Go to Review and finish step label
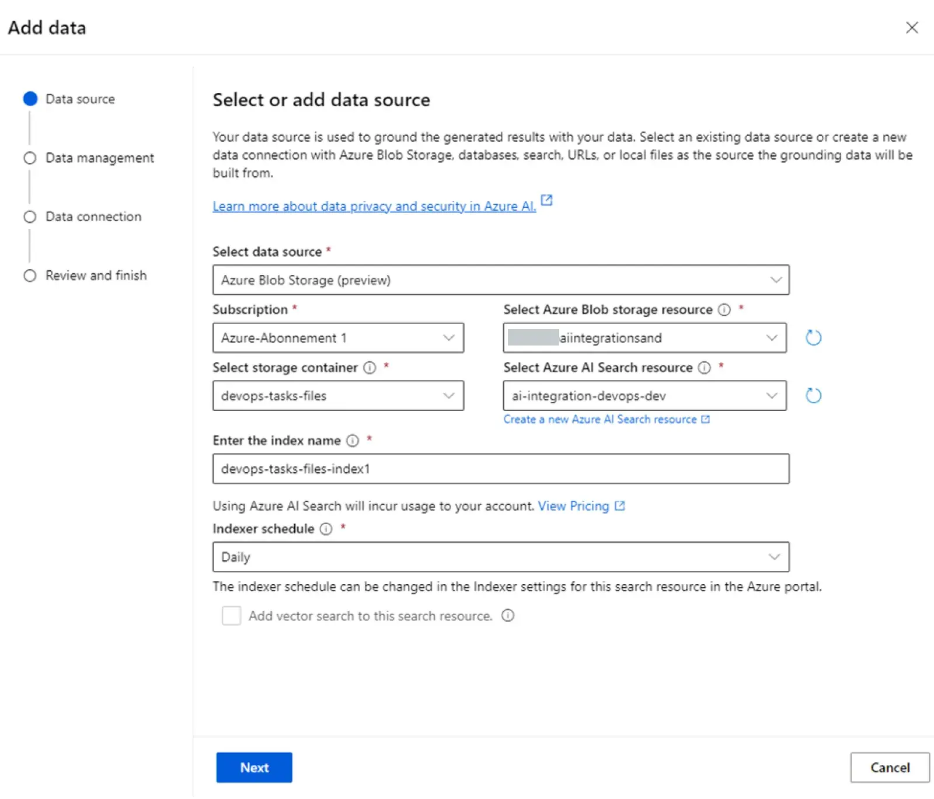Image resolution: width=934 pixels, height=799 pixels. pyautogui.click(x=96, y=275)
